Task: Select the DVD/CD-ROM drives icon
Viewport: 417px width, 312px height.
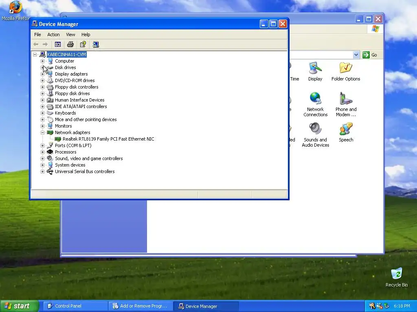Action: [50, 80]
